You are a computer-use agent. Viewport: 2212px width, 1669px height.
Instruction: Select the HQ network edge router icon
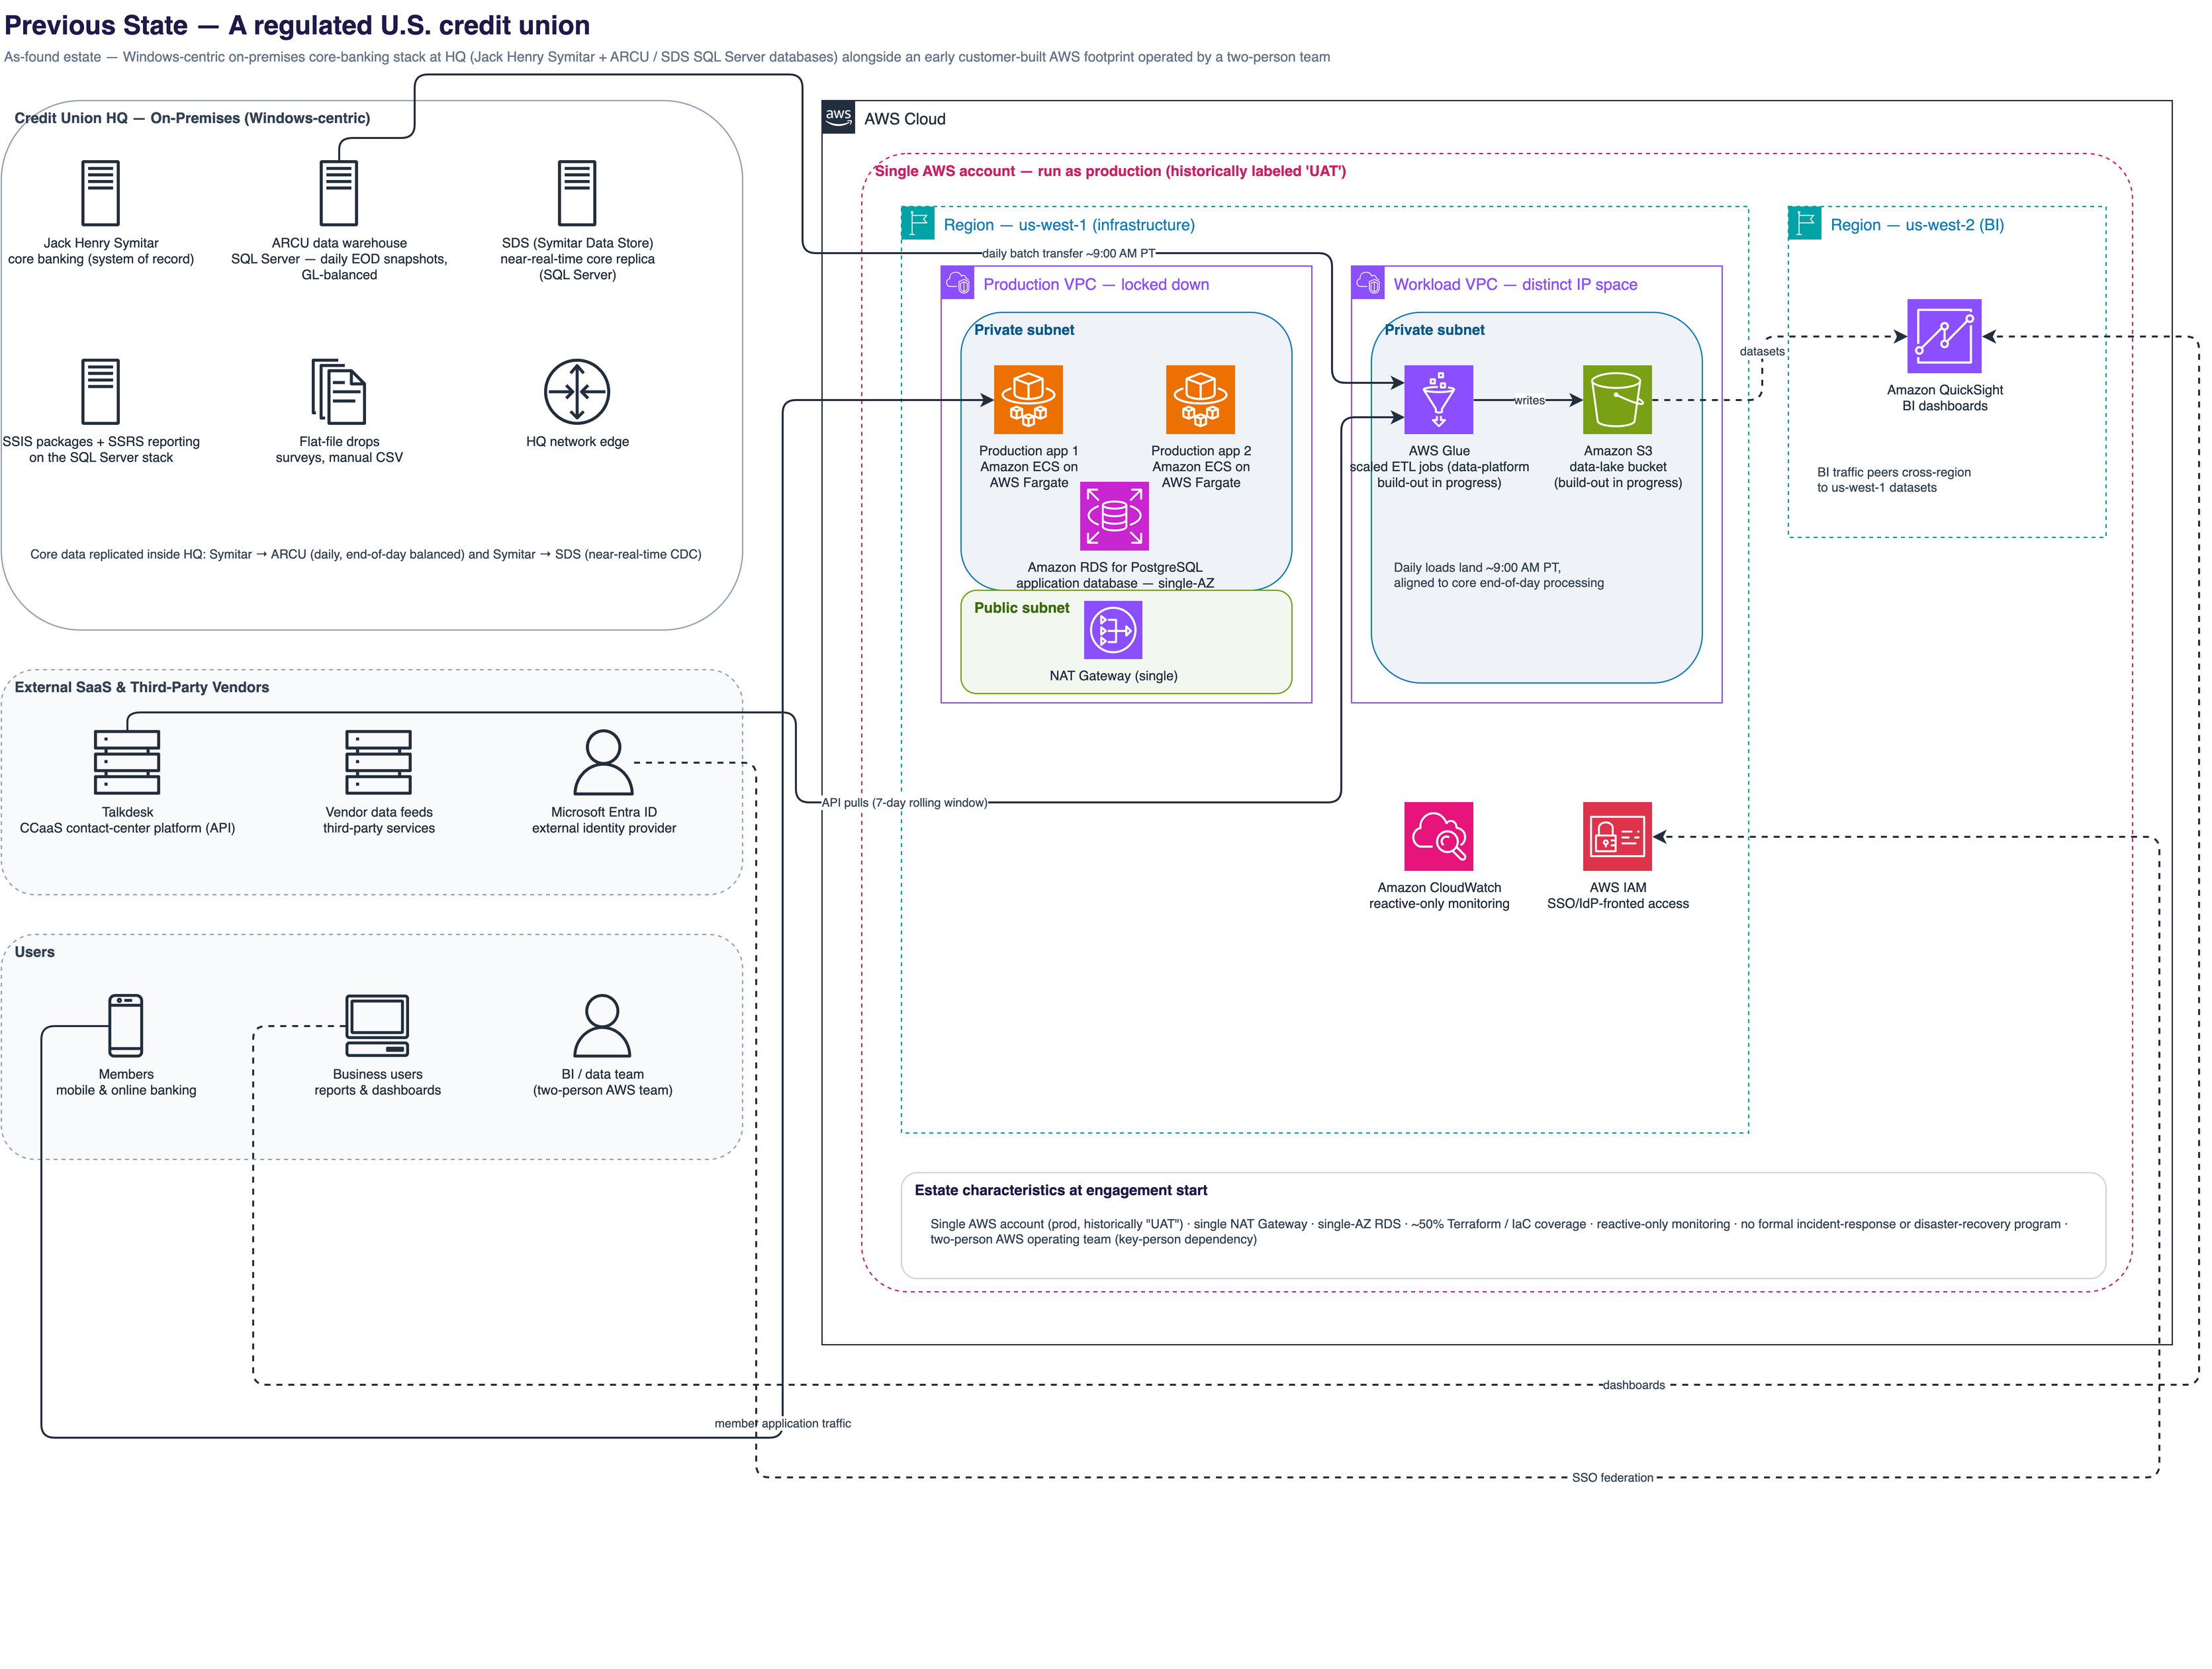tap(577, 392)
